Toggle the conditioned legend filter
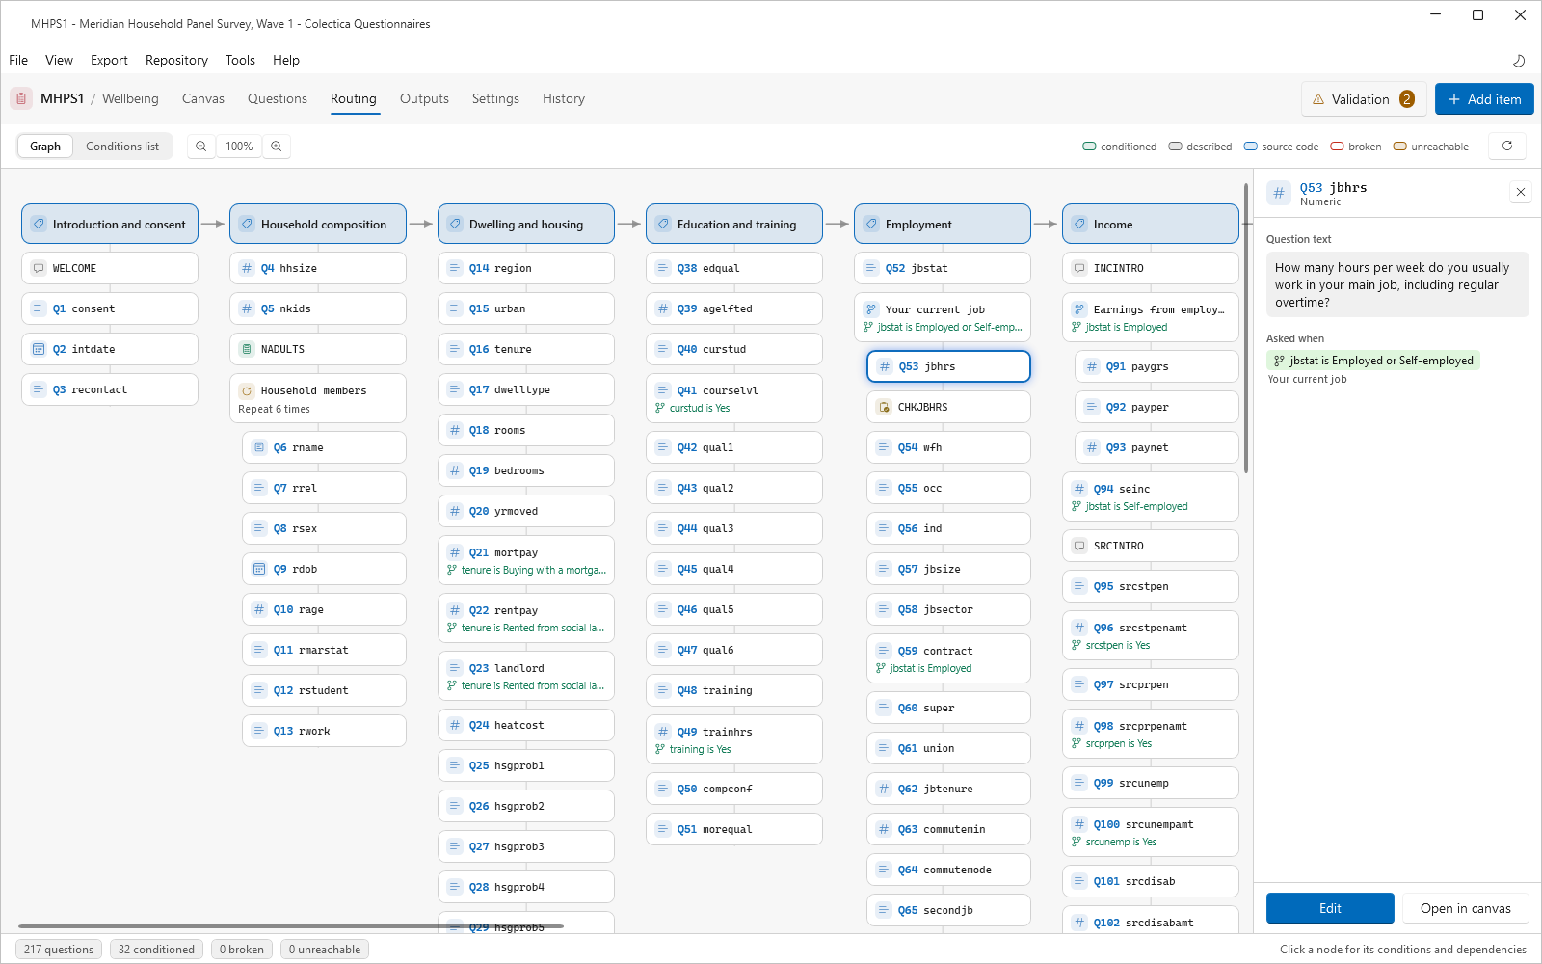1542x964 pixels. [x=1119, y=147]
